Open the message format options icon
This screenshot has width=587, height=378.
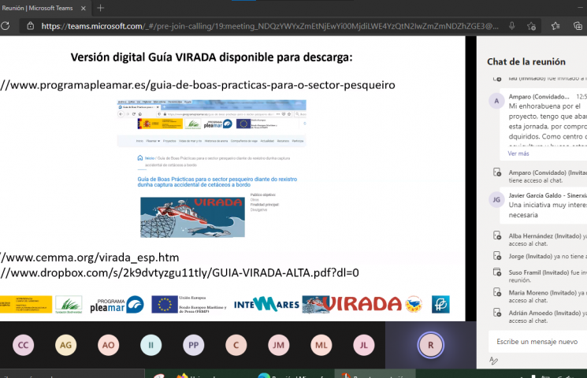pos(494,361)
